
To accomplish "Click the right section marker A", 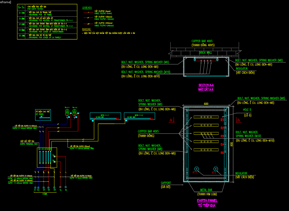I will click(x=238, y=120).
